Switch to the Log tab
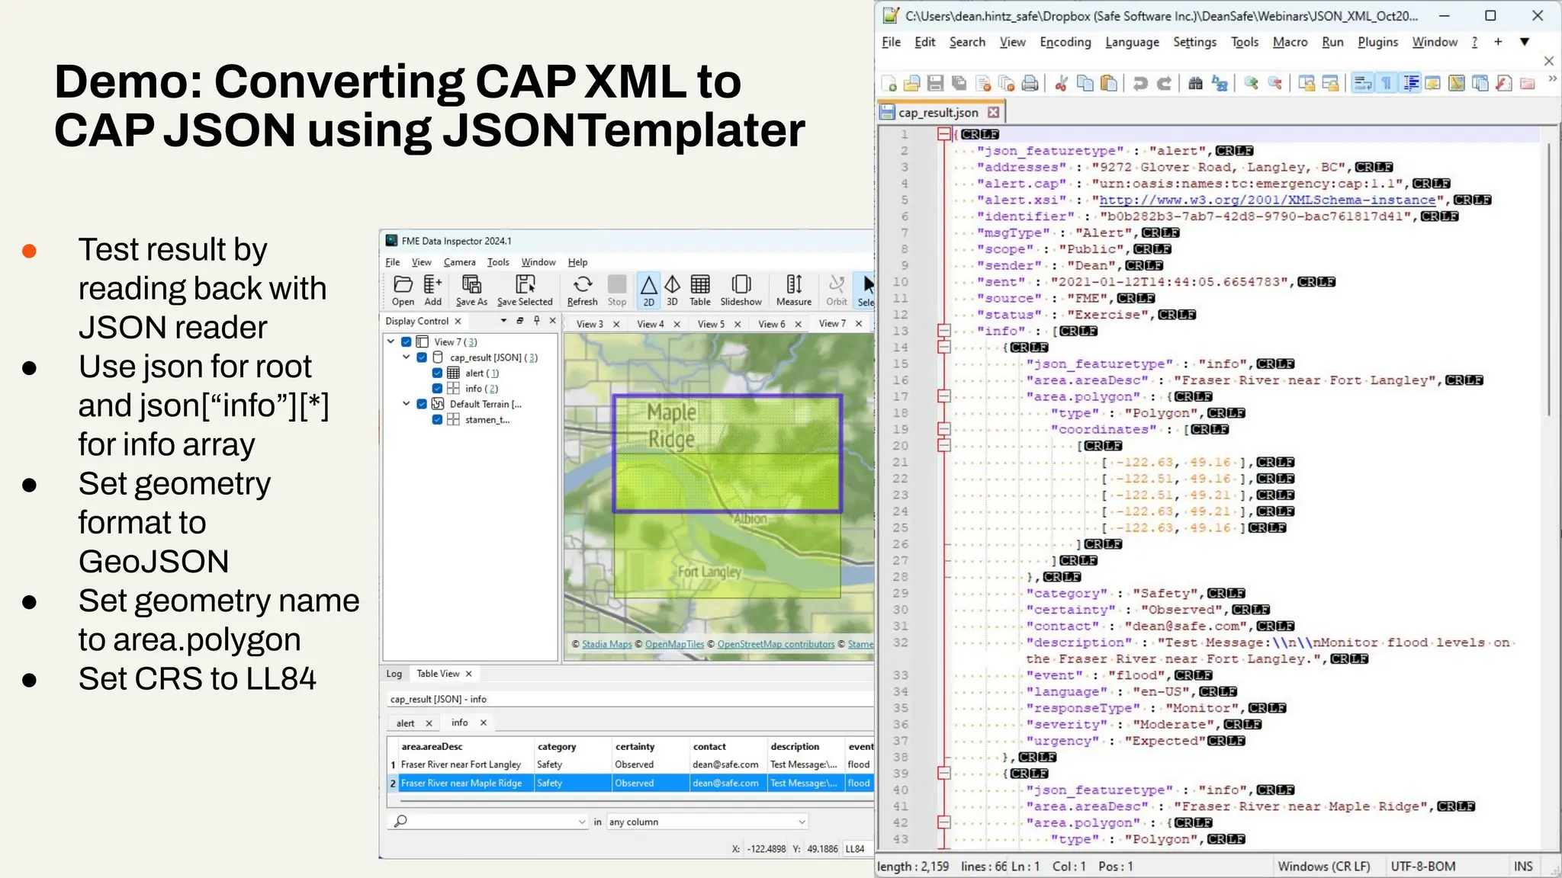This screenshot has width=1562, height=878. pyautogui.click(x=394, y=674)
